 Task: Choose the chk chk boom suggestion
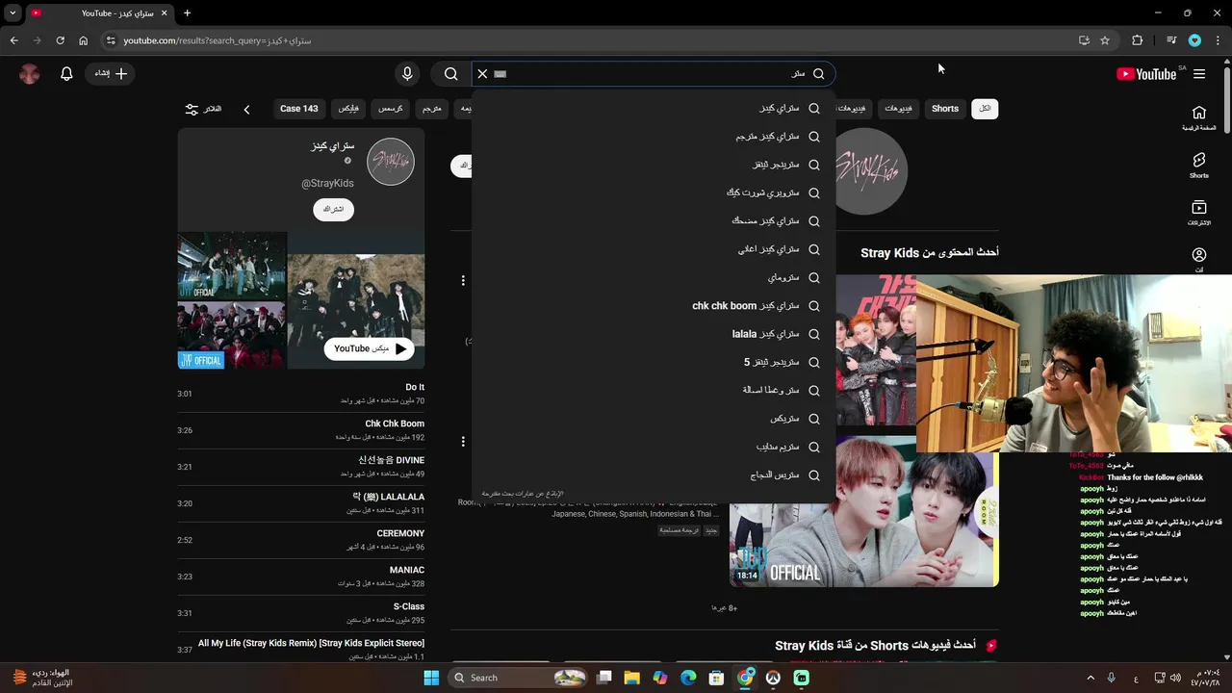click(x=654, y=306)
